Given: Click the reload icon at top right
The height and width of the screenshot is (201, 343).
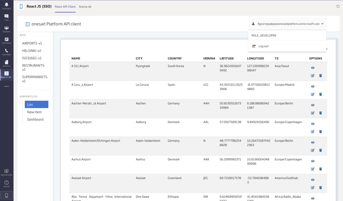Looking at the screenshot, I should (x=338, y=6).
